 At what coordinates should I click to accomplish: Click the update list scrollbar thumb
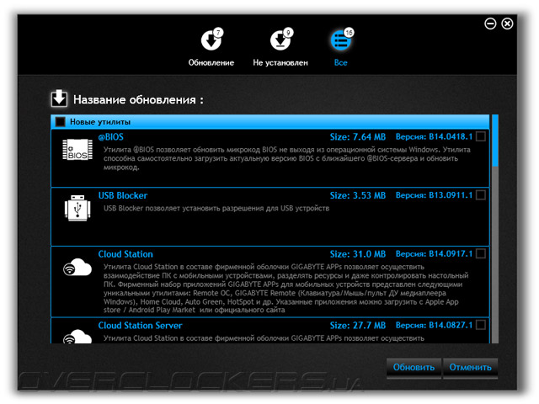495,141
